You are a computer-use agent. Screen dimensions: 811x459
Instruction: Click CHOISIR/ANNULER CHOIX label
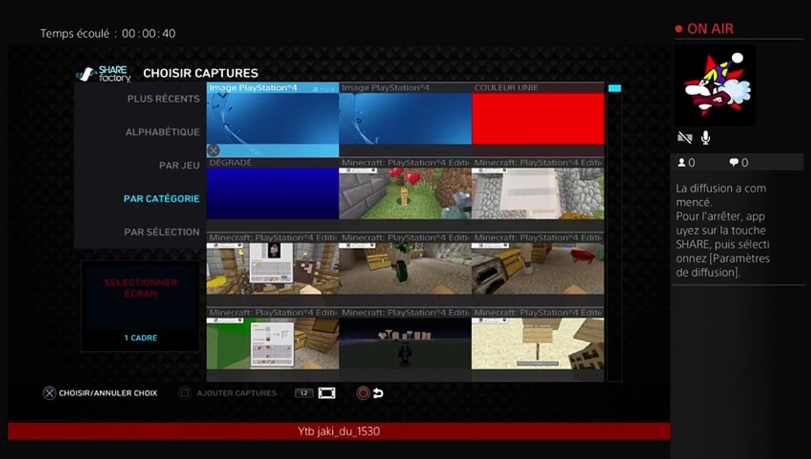tap(108, 393)
